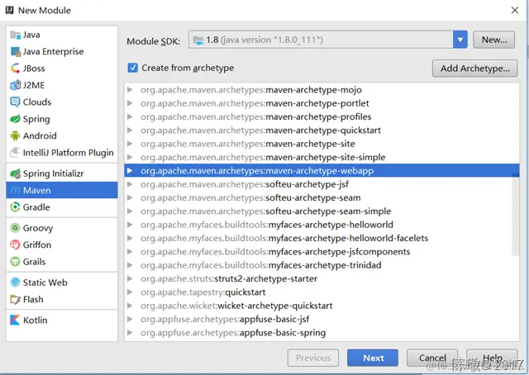The image size is (529, 375).
Task: Select maven-archetype-site-simple archetype row
Action: click(322, 157)
